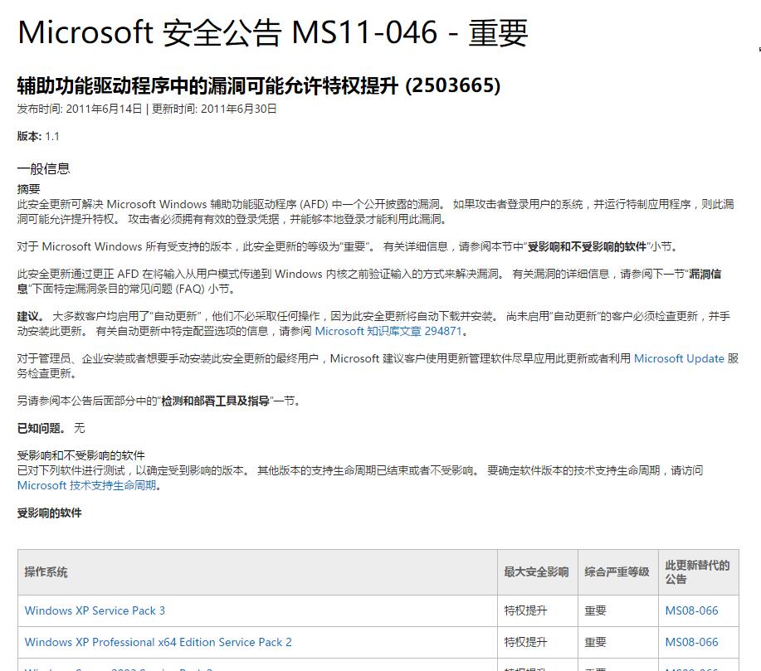761x671 pixels.
Task: Click the bold 建议。 label
Action: coord(31,316)
